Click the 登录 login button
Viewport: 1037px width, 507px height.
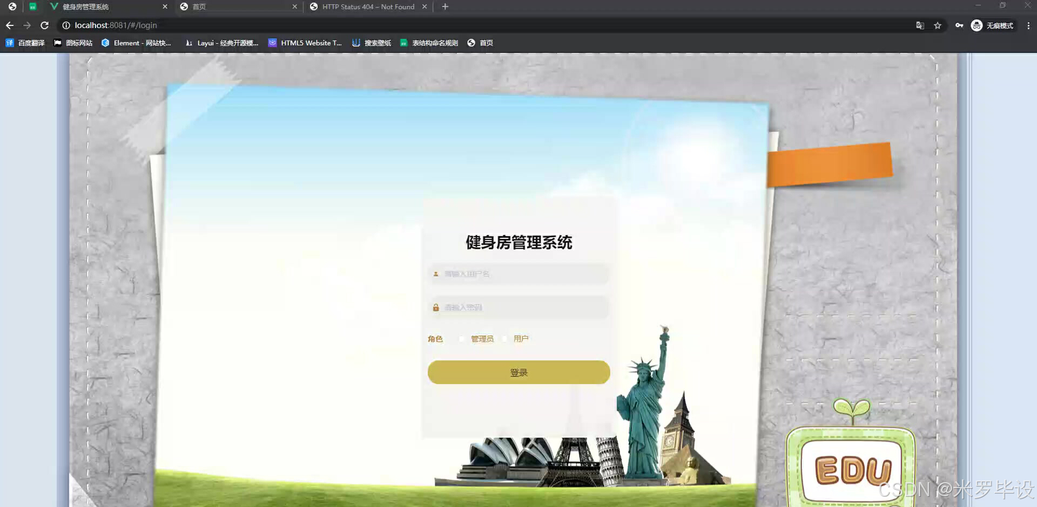518,372
